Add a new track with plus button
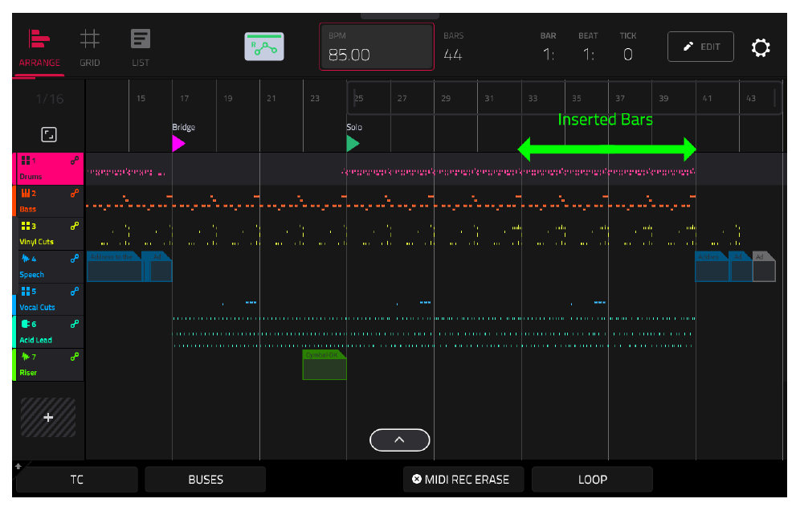The height and width of the screenshot is (511, 800). coord(48,418)
